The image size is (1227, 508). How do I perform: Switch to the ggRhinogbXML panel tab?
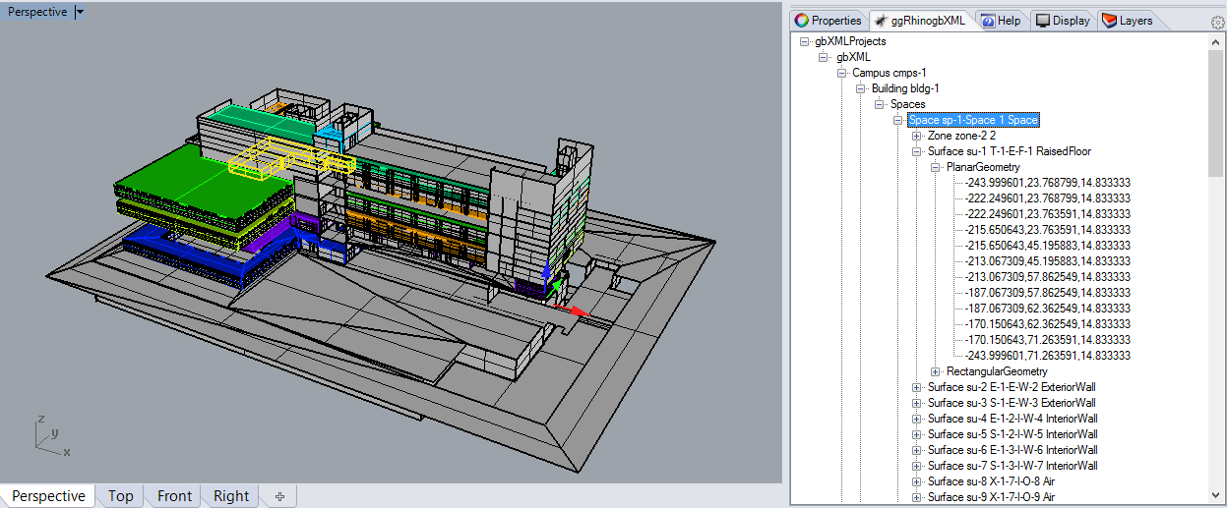pos(921,21)
